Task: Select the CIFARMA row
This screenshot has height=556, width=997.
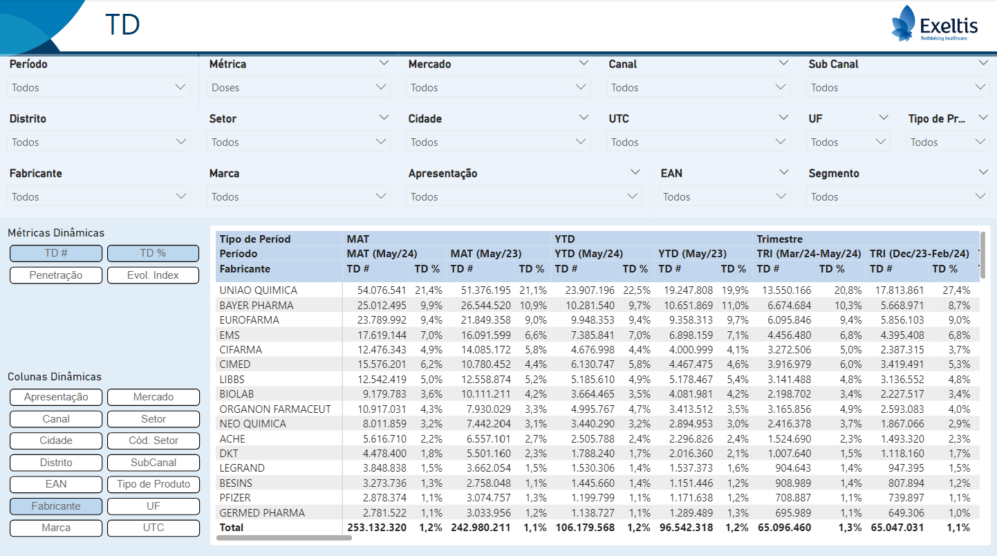Action: 598,349
